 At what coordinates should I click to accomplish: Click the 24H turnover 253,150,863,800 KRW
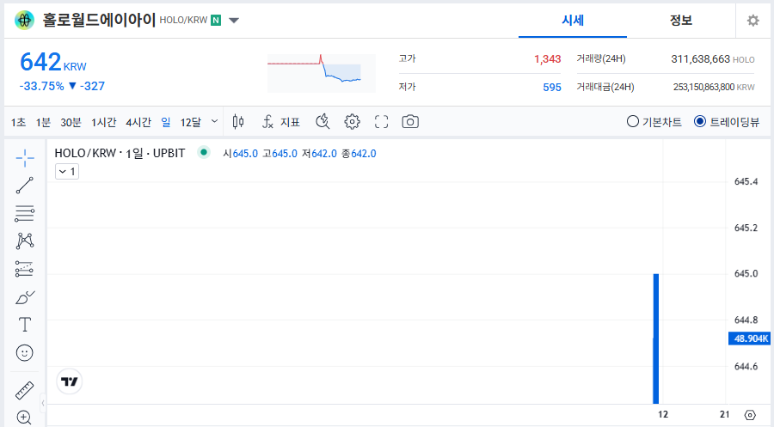pos(714,88)
